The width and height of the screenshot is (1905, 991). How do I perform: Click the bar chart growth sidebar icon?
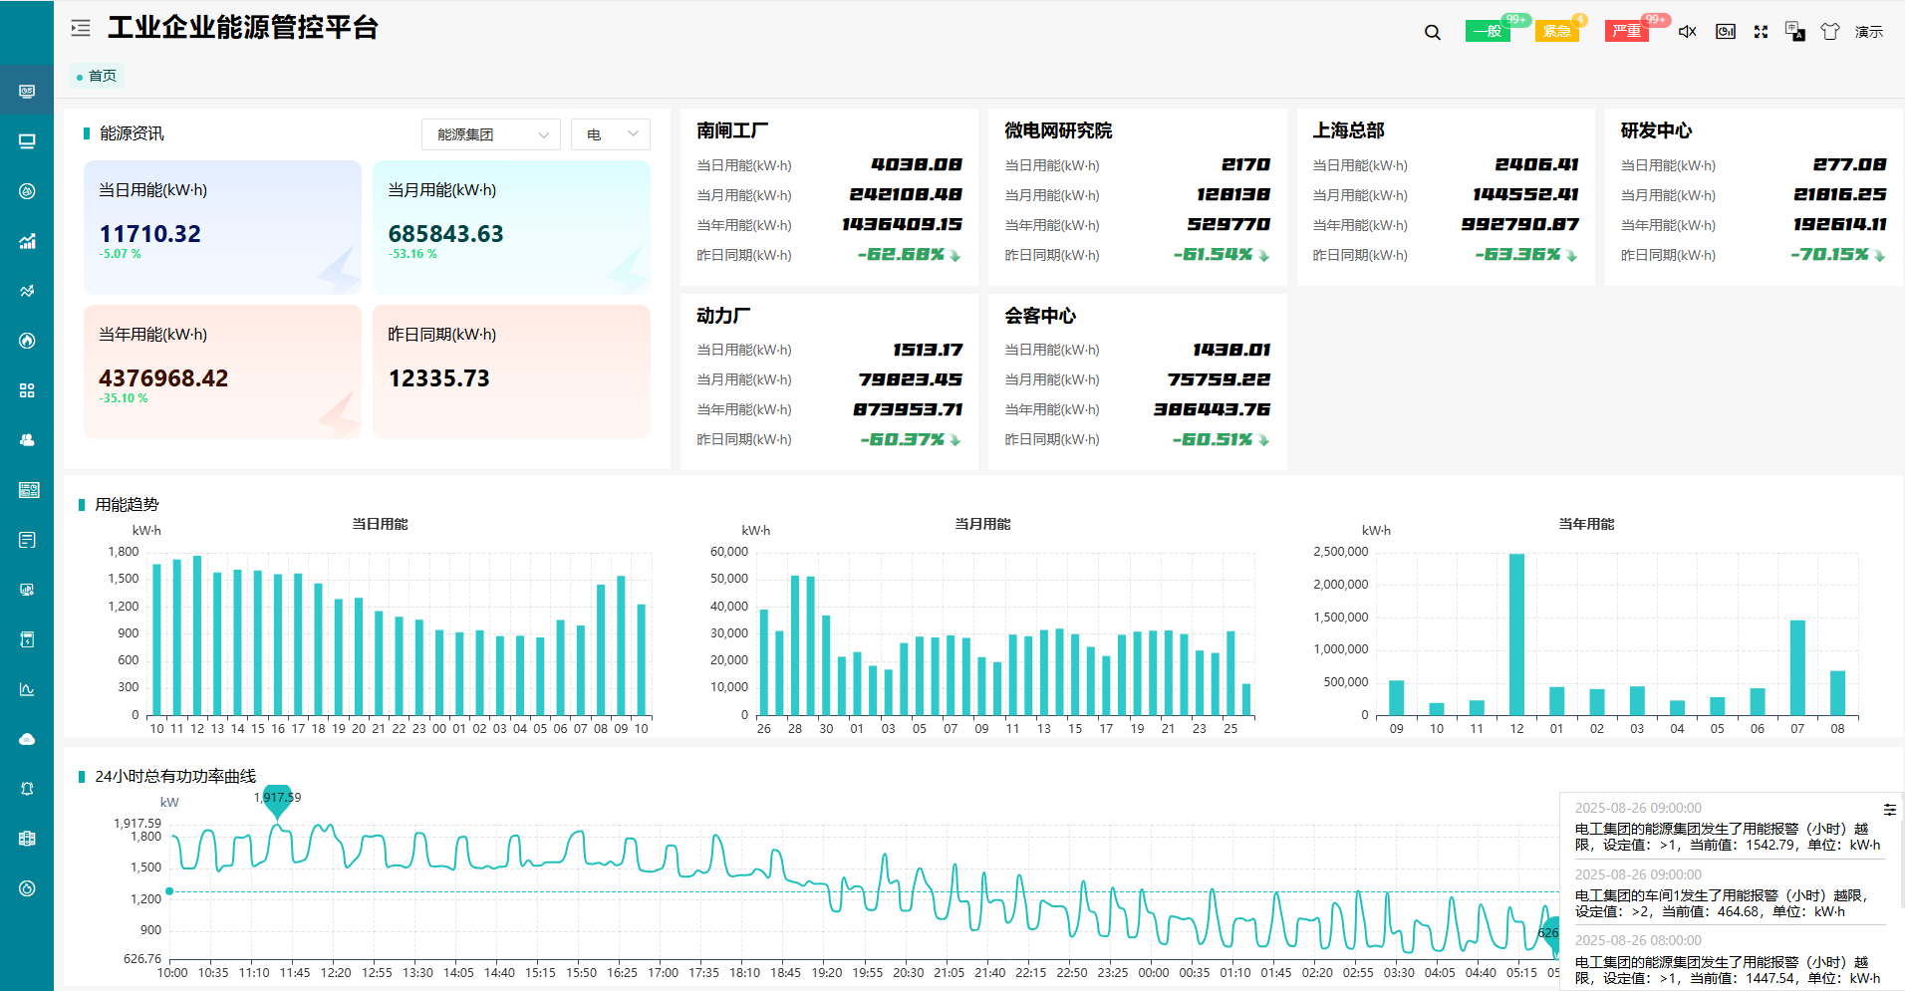point(27,241)
